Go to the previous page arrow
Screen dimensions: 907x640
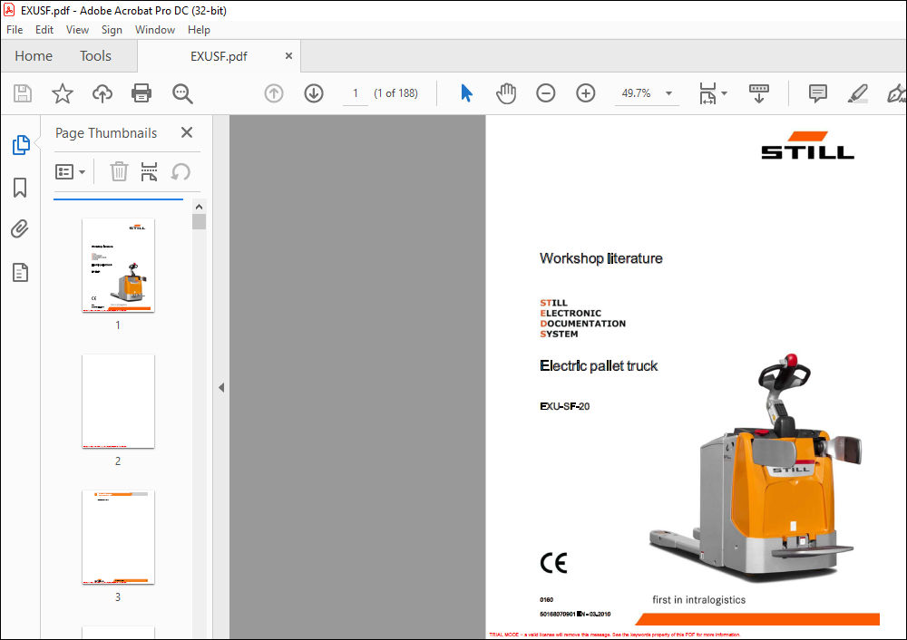click(274, 93)
